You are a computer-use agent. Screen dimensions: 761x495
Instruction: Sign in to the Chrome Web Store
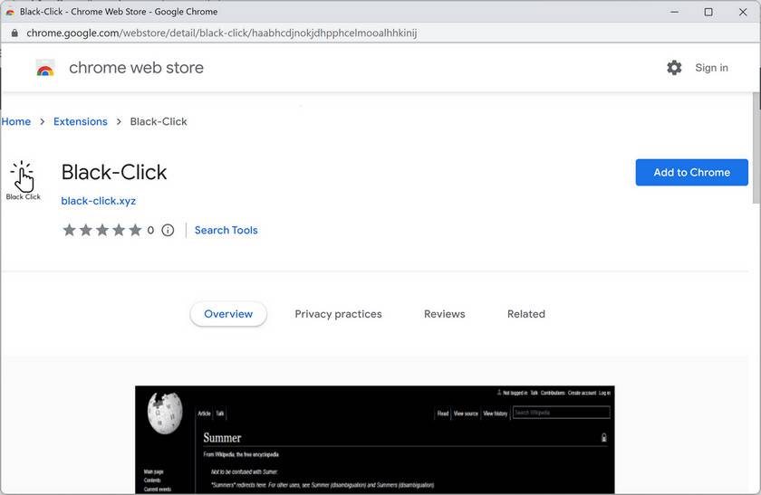711,68
